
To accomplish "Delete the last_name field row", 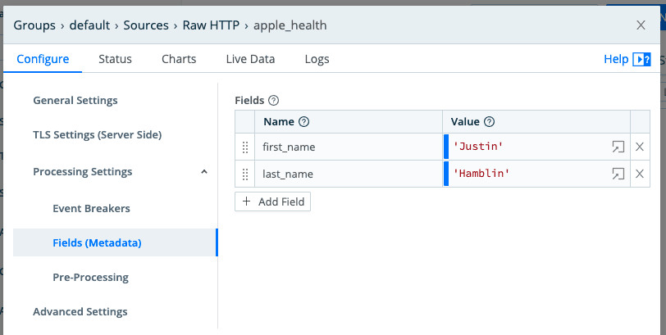I will (x=640, y=174).
